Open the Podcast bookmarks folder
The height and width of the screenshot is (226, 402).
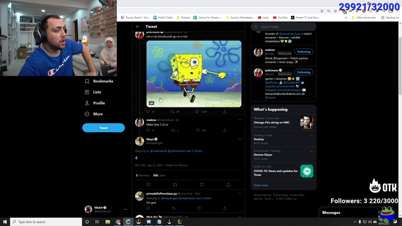coord(183,18)
